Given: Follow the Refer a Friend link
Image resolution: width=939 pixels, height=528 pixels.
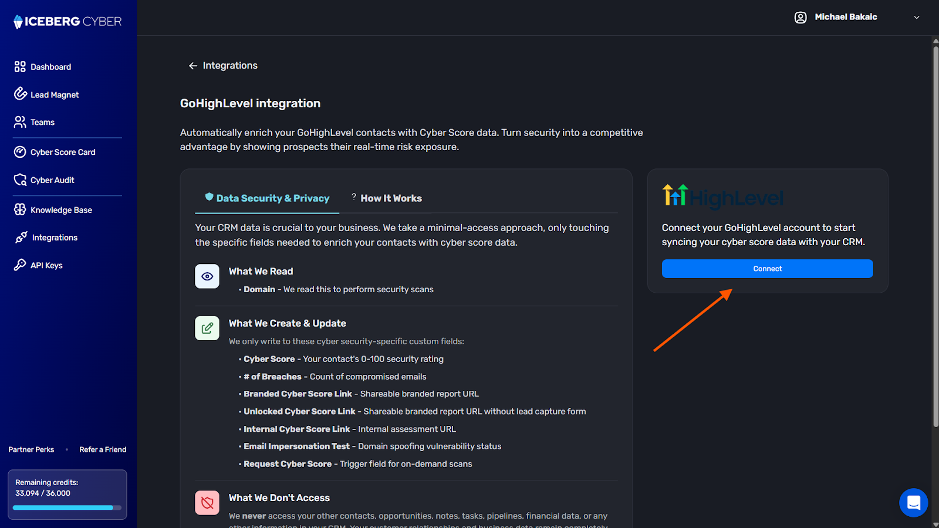Looking at the screenshot, I should (103, 449).
